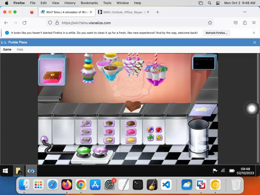Push the purple right-arrow conveyor button

coord(100,151)
